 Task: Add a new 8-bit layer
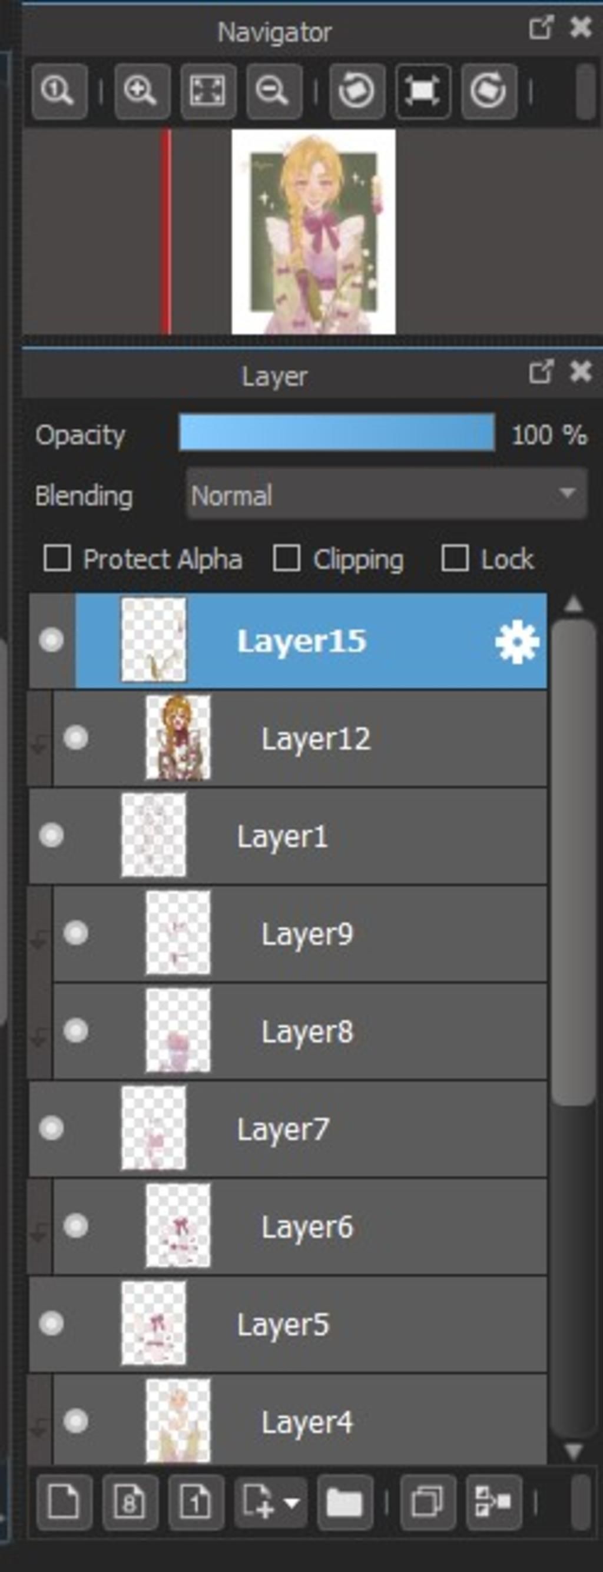pos(130,1502)
